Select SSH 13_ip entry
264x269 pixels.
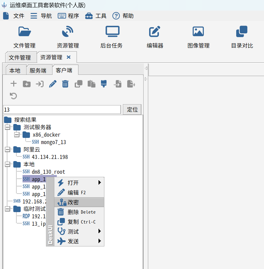pyautogui.click(x=34, y=224)
